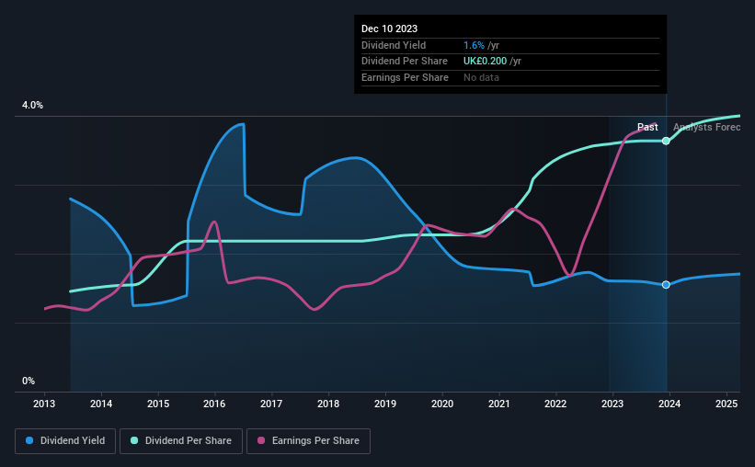Click the 4.0% y-axis label
The height and width of the screenshot is (467, 755).
point(32,106)
